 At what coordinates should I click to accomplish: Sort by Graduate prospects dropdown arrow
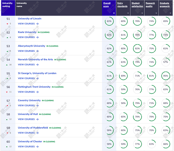(x=170, y=13)
